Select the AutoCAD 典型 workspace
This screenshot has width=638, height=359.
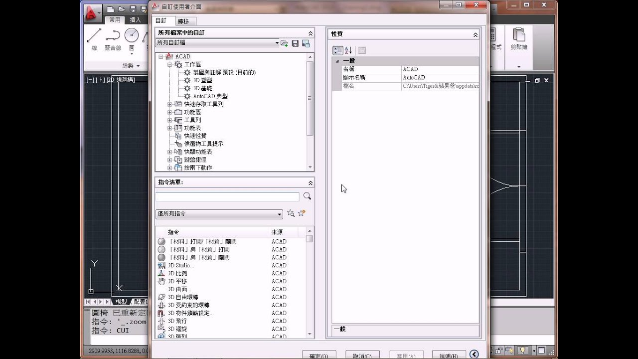coord(210,96)
